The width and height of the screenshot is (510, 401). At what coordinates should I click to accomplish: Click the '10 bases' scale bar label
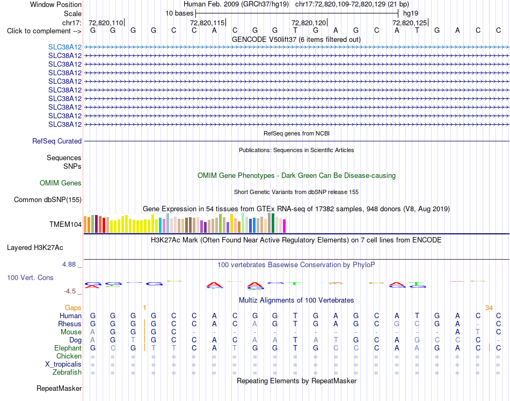[179, 13]
